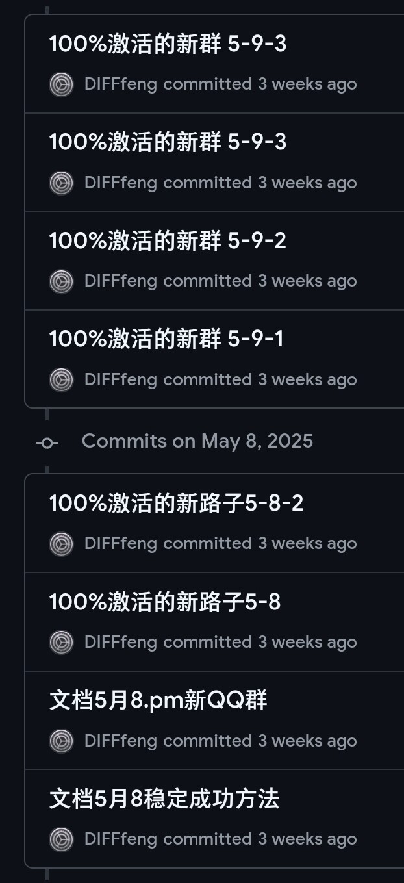404x883 pixels.
Task: Click avatar under 文档5月8.pm新QQ群 commit
Action: 62,741
